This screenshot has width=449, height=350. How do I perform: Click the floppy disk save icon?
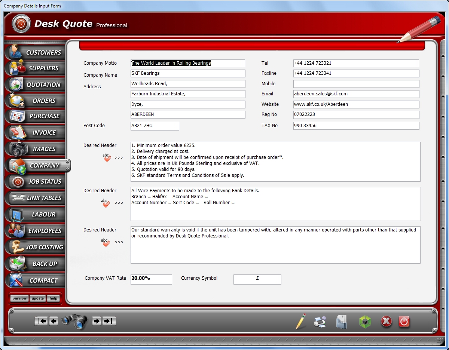point(341,322)
